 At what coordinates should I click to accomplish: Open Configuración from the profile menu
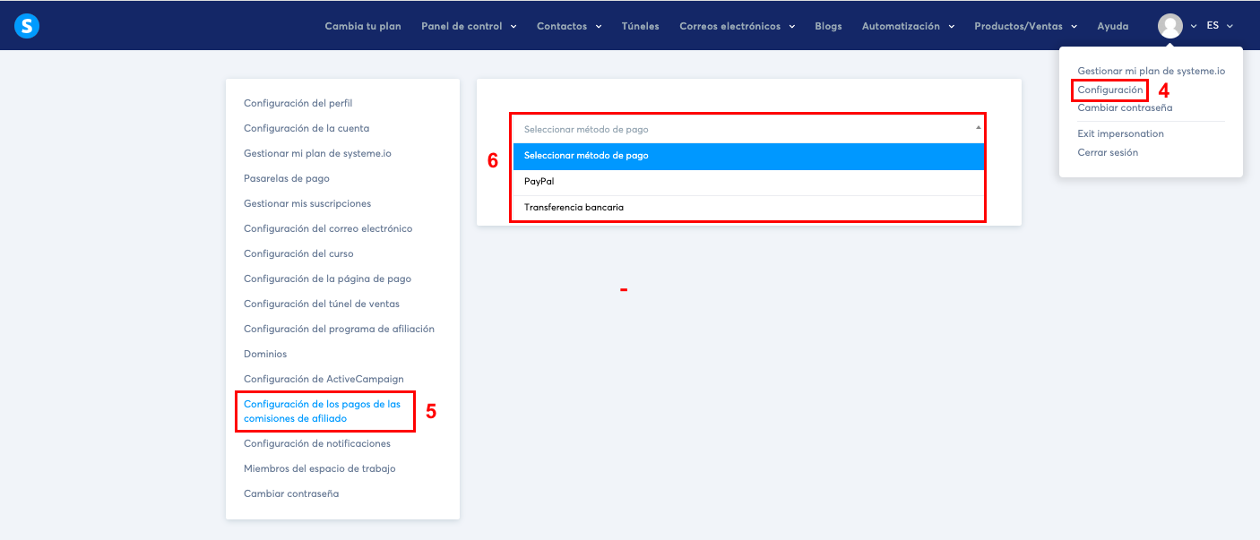tap(1109, 90)
